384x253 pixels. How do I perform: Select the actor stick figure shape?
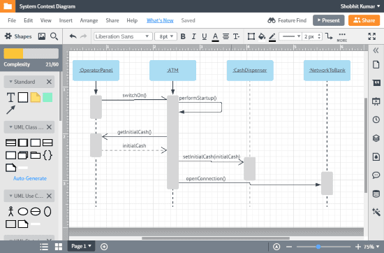pos(10,211)
